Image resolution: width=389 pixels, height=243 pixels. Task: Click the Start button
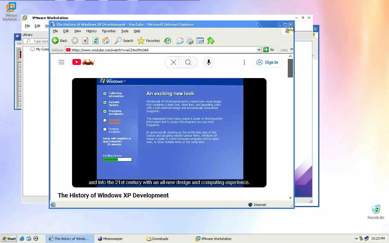pyautogui.click(x=9, y=238)
